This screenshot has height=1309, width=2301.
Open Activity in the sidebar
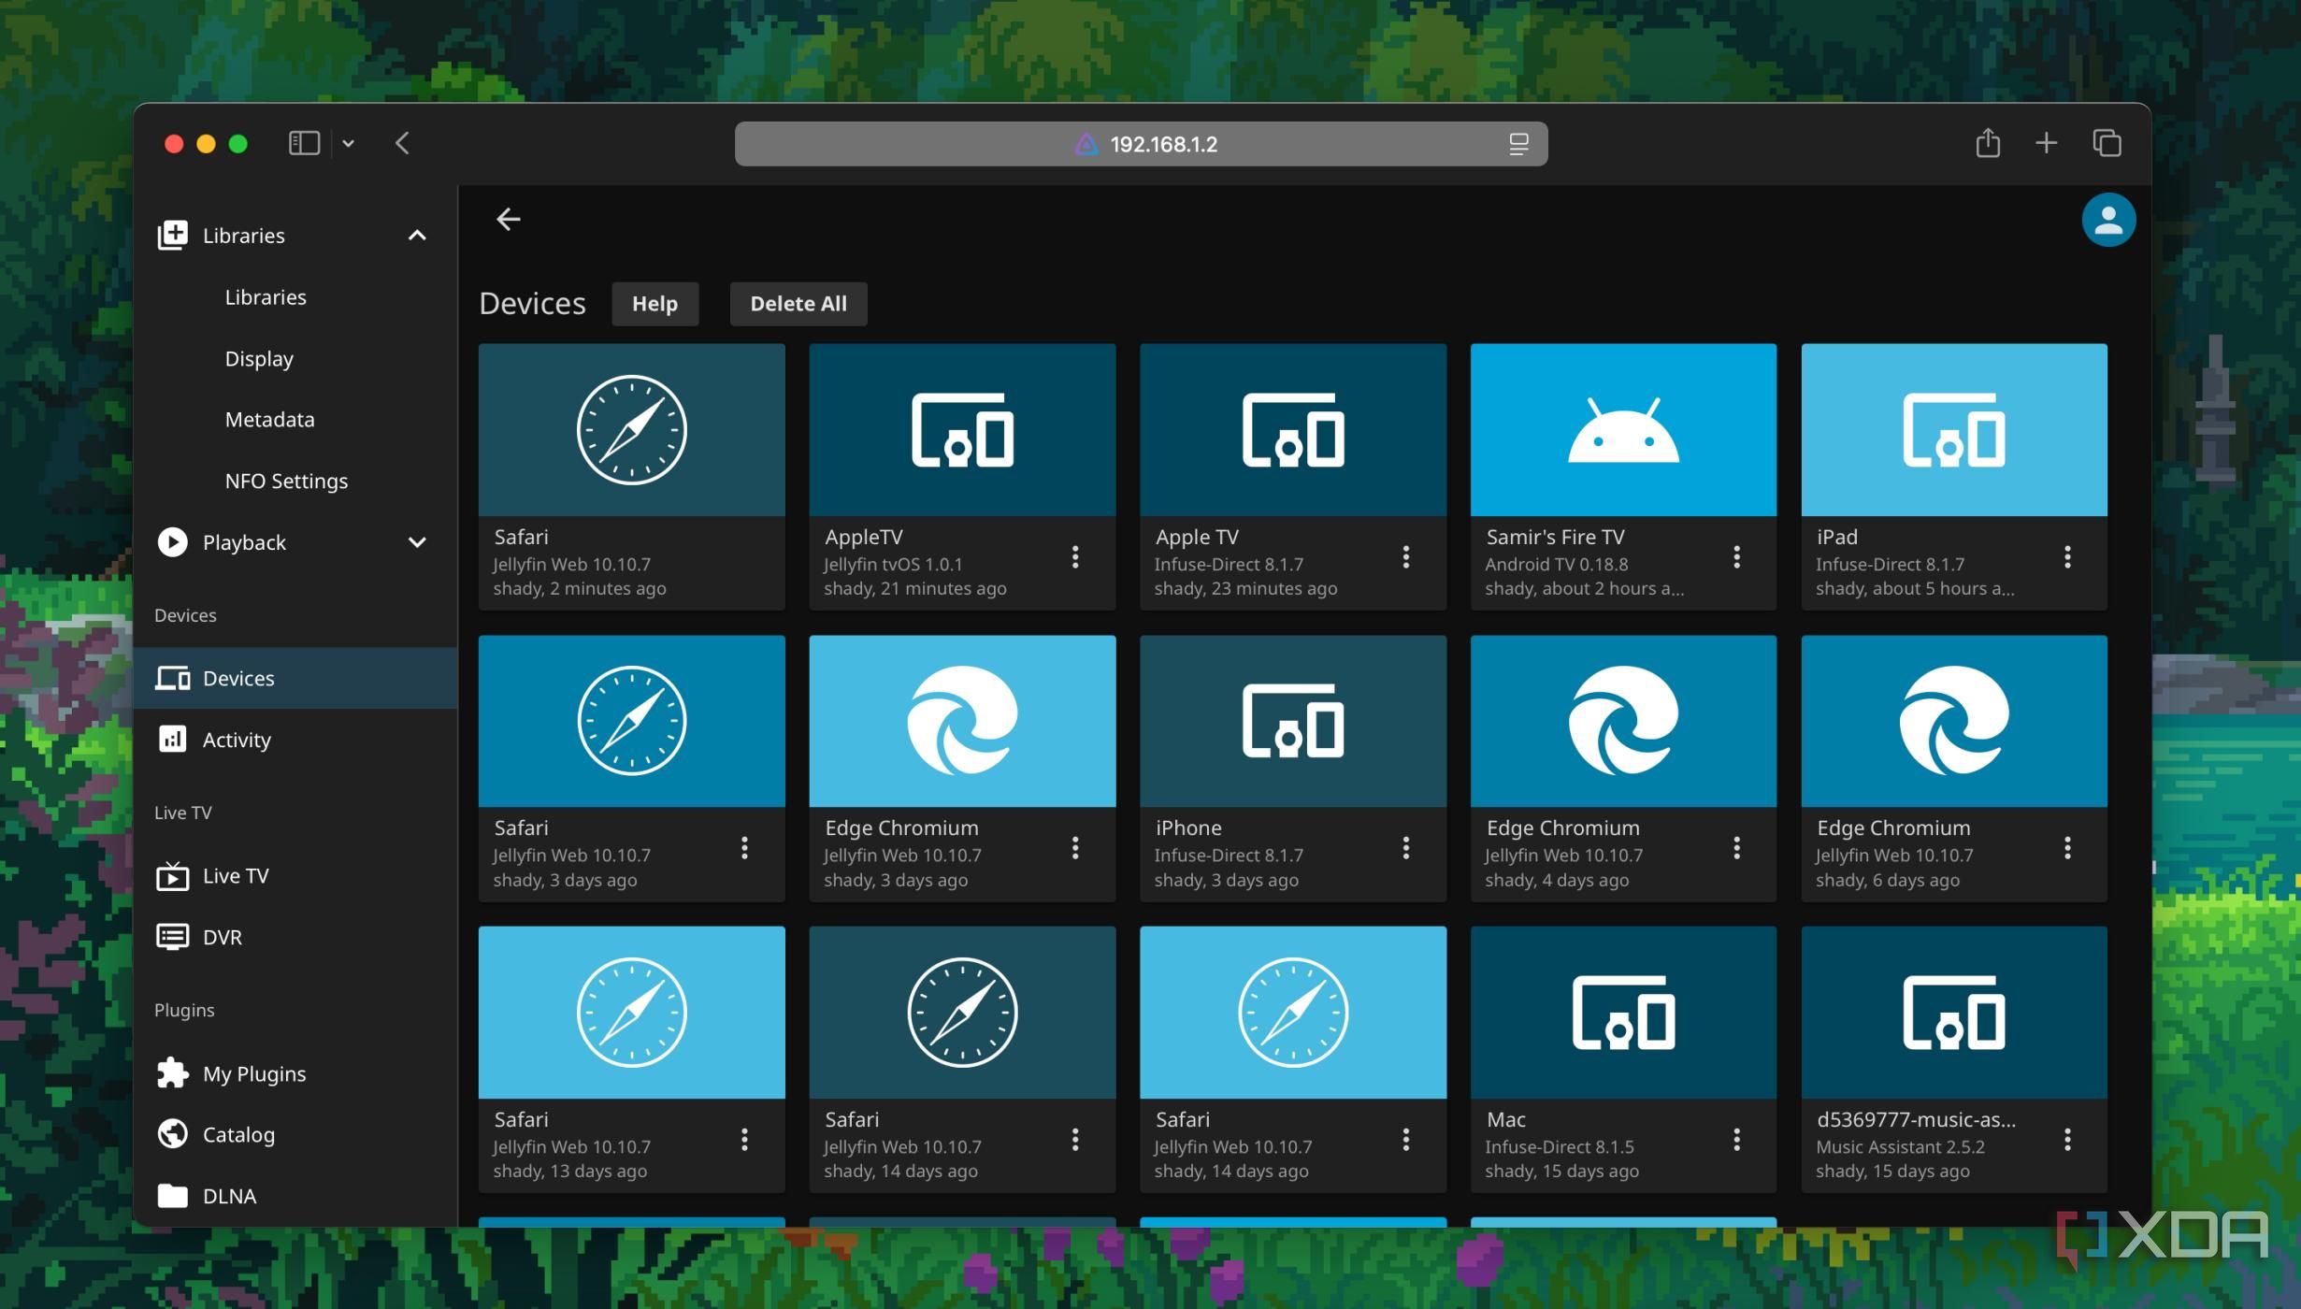pyautogui.click(x=295, y=740)
